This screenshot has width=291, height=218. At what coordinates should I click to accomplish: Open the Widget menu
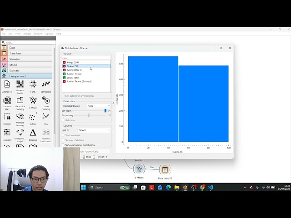coord(27,34)
